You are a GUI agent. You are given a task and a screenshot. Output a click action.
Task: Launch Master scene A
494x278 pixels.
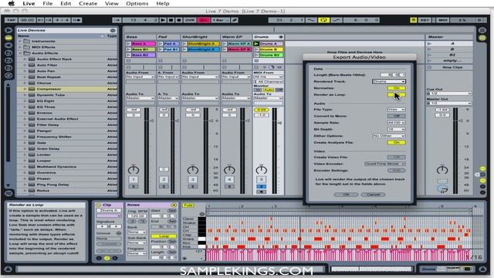429,44
